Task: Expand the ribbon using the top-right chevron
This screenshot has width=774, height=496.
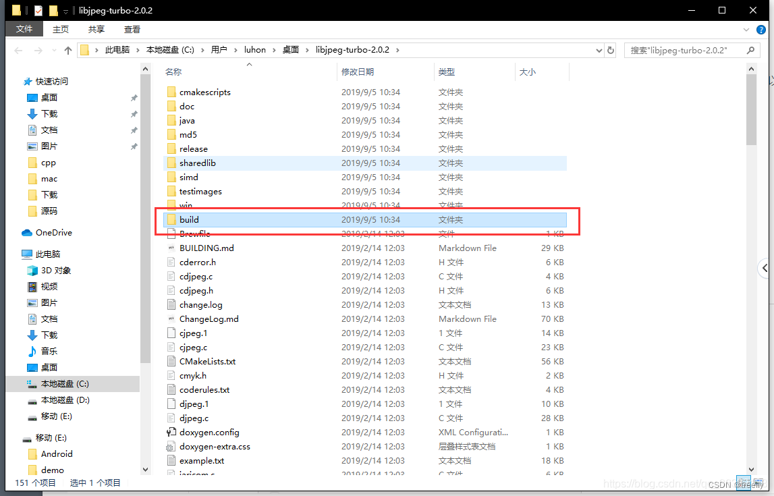Action: coord(747,29)
